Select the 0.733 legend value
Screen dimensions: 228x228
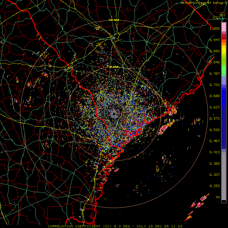215,85
